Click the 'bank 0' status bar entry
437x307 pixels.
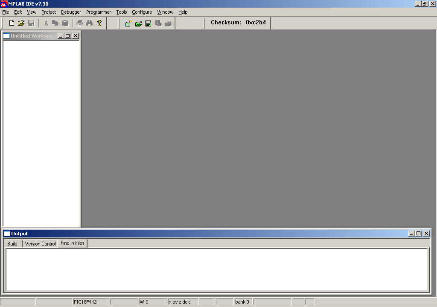pyautogui.click(x=243, y=302)
